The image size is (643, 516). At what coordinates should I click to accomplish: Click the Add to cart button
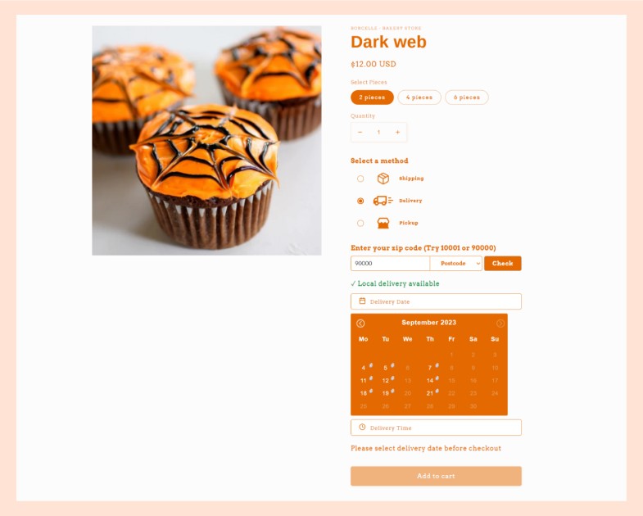point(436,476)
